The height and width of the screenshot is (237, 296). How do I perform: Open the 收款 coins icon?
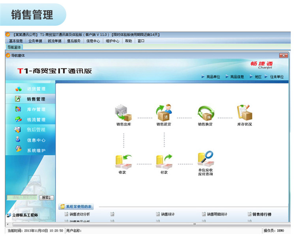point(123,162)
